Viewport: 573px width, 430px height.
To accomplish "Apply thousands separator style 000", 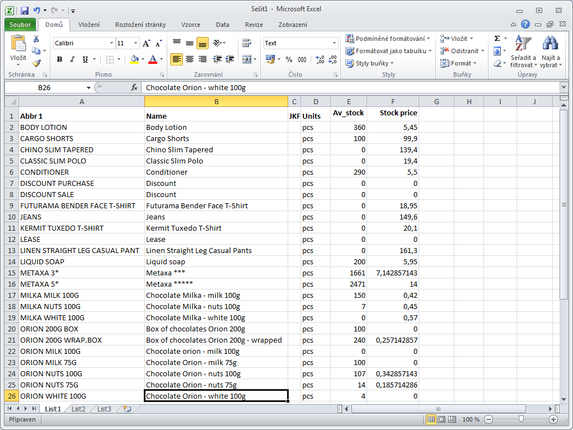I will coord(302,59).
